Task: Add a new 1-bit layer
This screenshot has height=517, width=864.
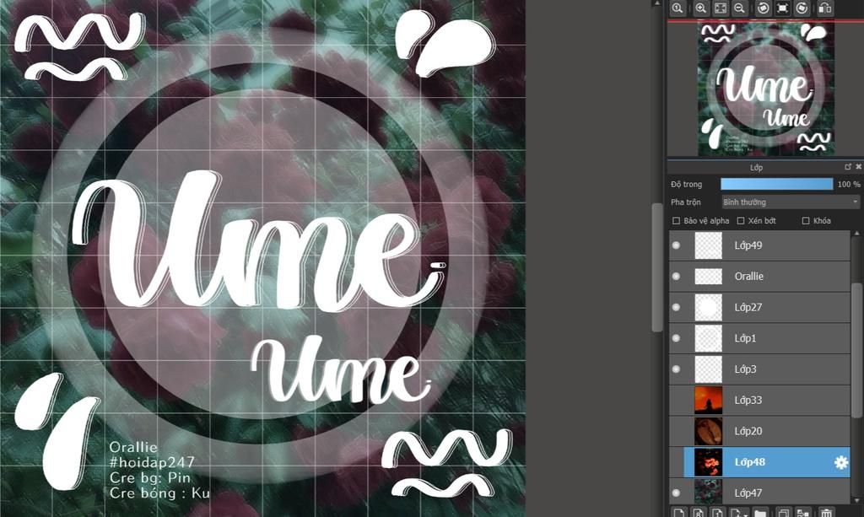Action: 717,512
